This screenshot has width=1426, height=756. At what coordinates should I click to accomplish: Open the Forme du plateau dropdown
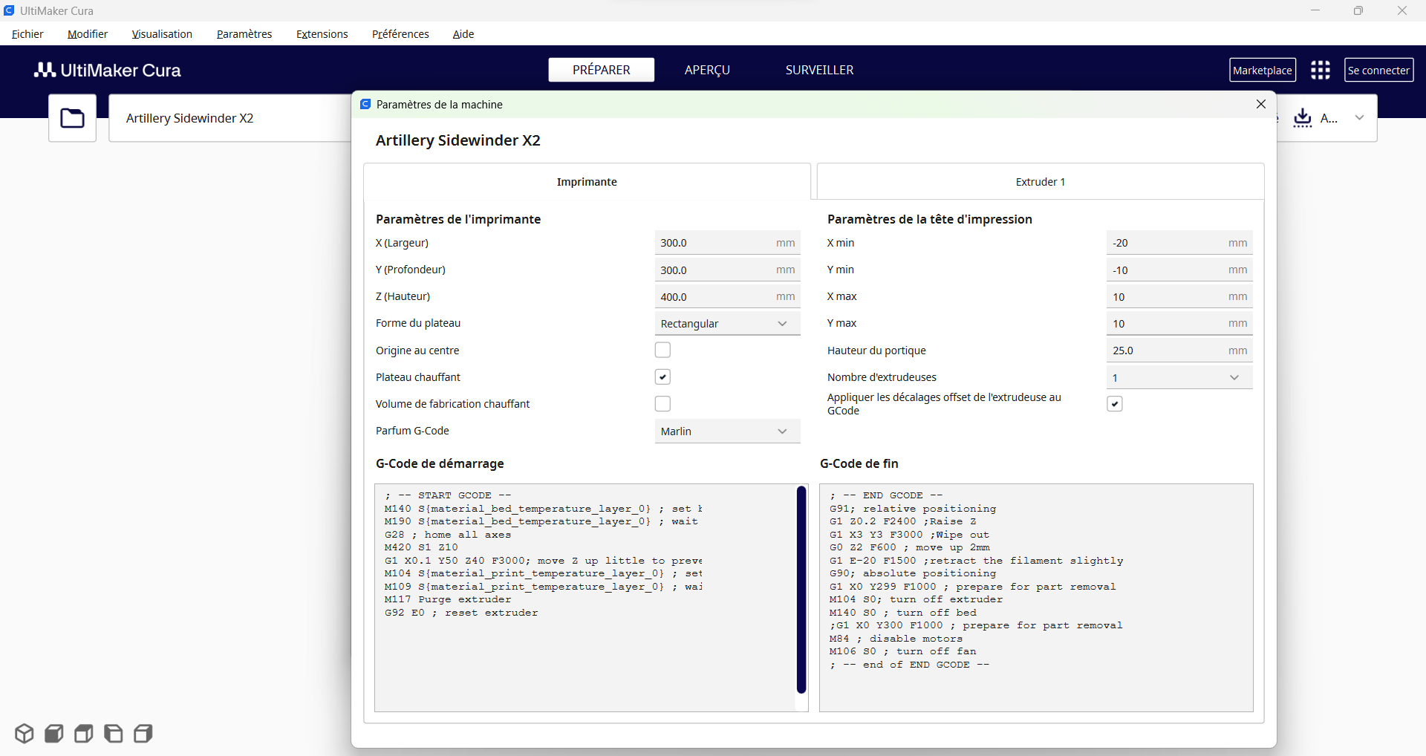click(x=727, y=324)
